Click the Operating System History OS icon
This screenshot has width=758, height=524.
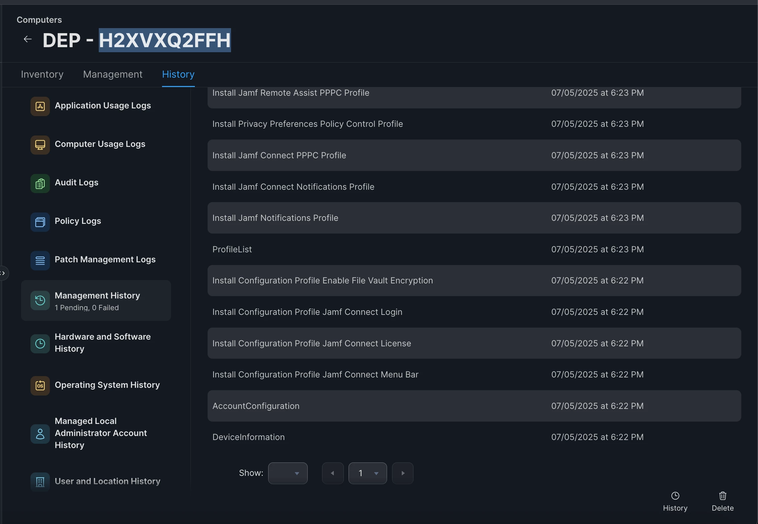40,385
